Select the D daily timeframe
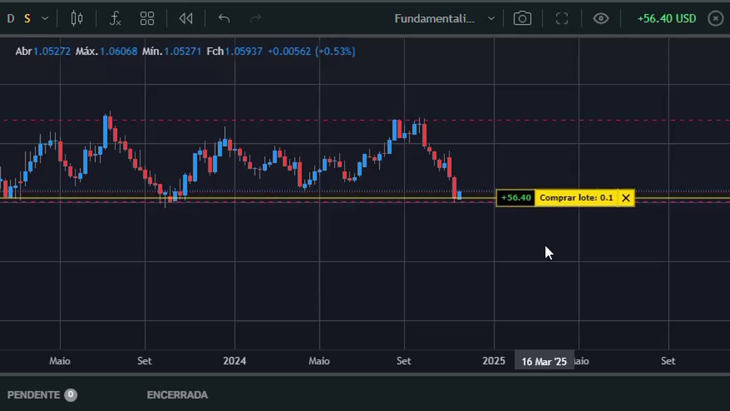 click(x=10, y=19)
